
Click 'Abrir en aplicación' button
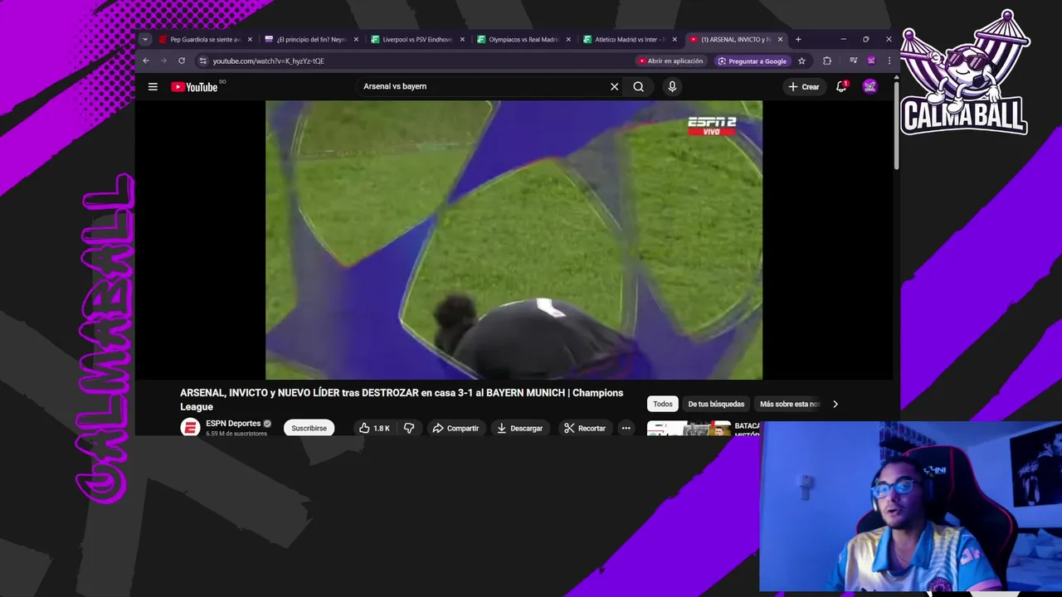[x=670, y=61]
